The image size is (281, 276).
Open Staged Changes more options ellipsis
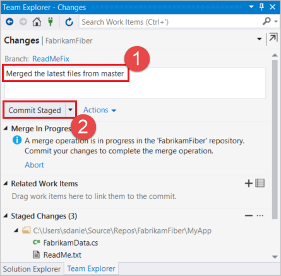click(x=260, y=216)
